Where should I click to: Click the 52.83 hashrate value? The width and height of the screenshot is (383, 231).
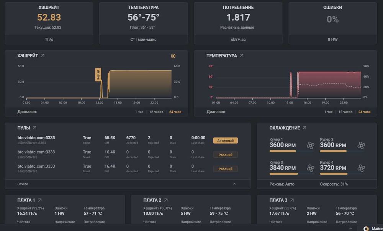49,17
